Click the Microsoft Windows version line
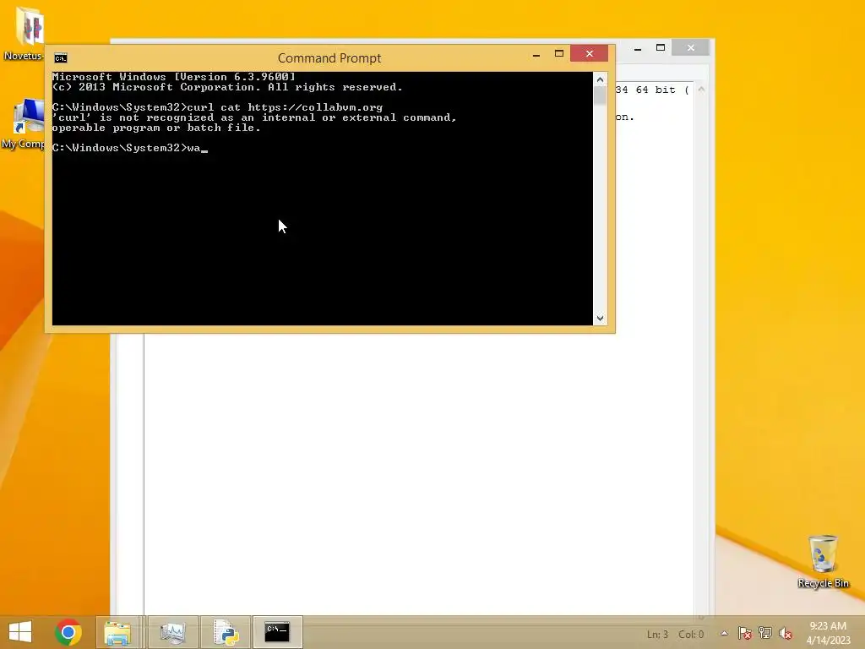This screenshot has width=865, height=649. pos(174,77)
